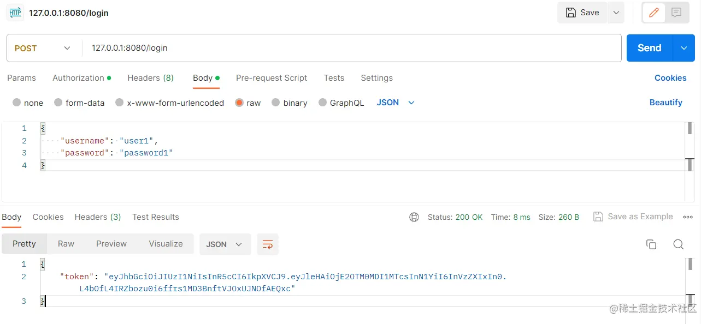The image size is (707, 324).
Task: Select x-www-form-urlencoded body type
Action: coord(169,103)
